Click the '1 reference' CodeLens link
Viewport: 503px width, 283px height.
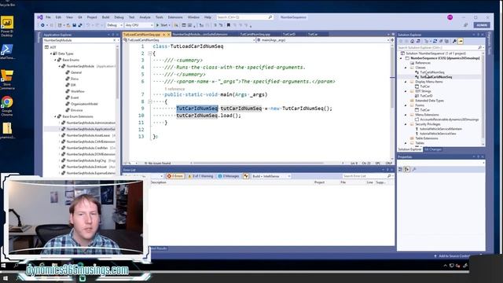pyautogui.click(x=174, y=89)
